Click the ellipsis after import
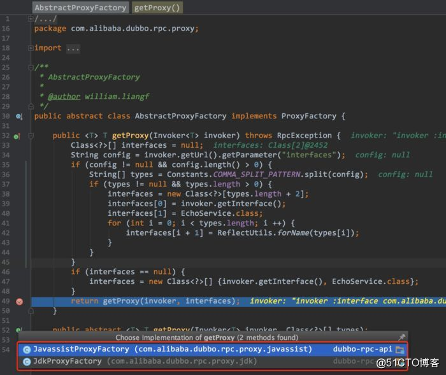This screenshot has height=375, width=446. pos(73,48)
